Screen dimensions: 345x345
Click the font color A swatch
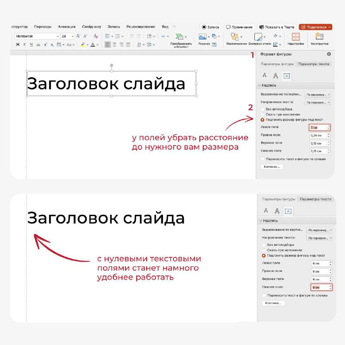(93, 45)
